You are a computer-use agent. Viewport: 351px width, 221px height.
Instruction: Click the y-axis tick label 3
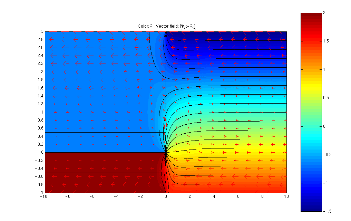[x=42, y=31]
